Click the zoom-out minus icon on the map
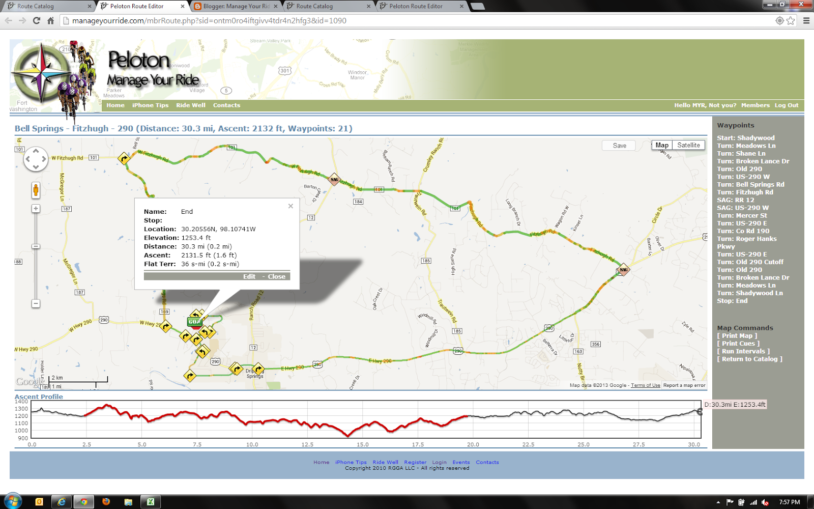The height and width of the screenshot is (509, 814). pyautogui.click(x=35, y=303)
